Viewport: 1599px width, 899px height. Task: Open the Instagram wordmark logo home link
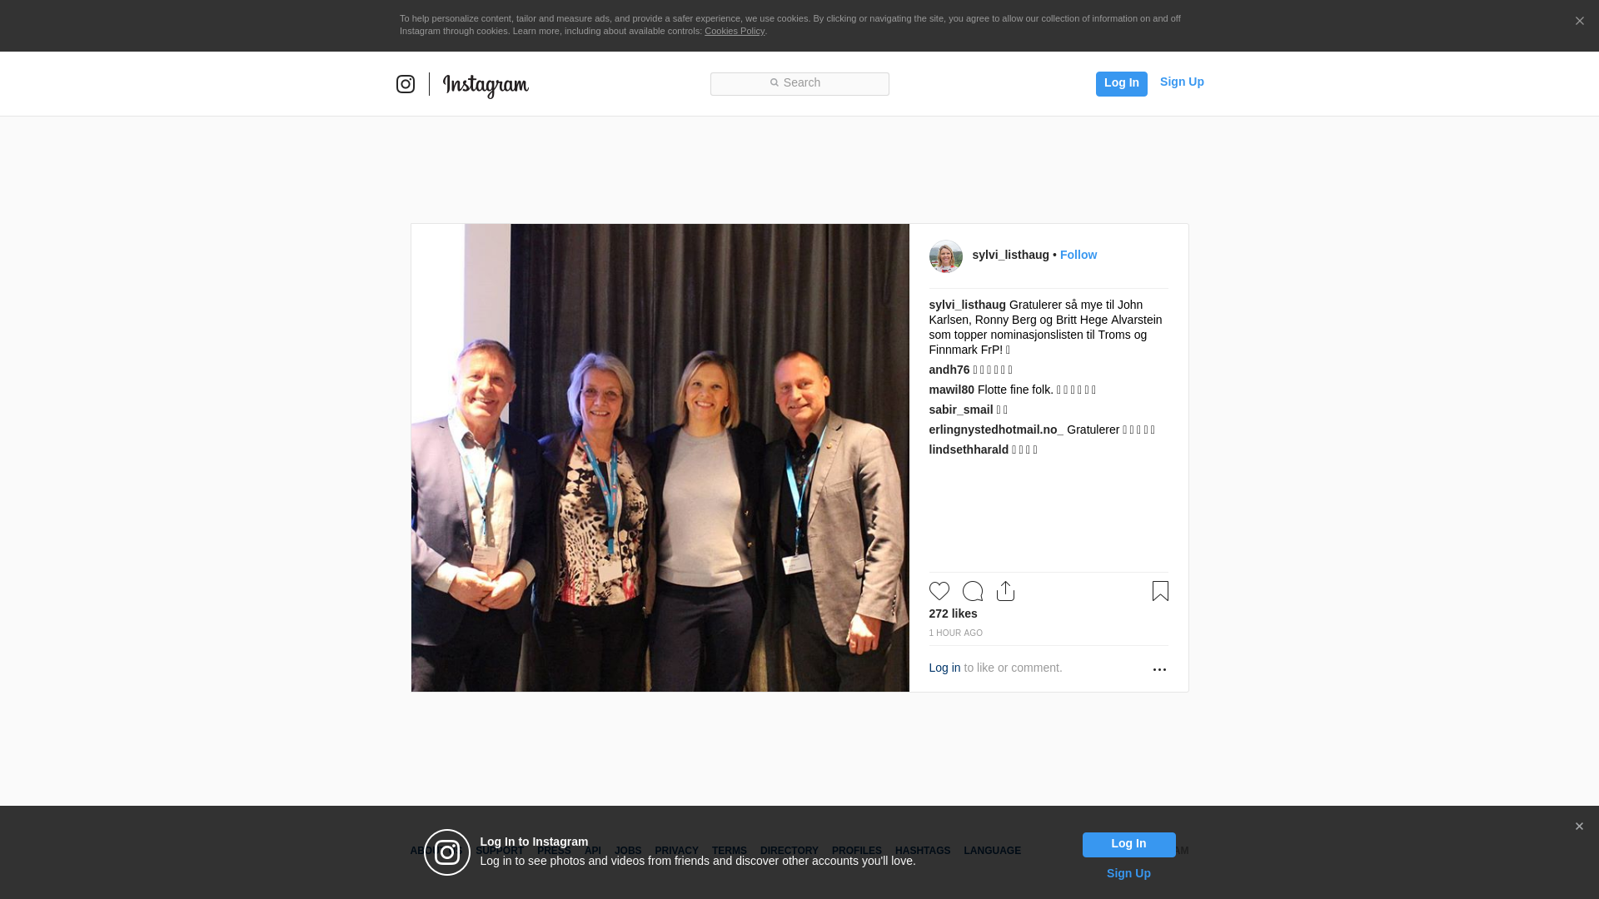click(x=486, y=86)
